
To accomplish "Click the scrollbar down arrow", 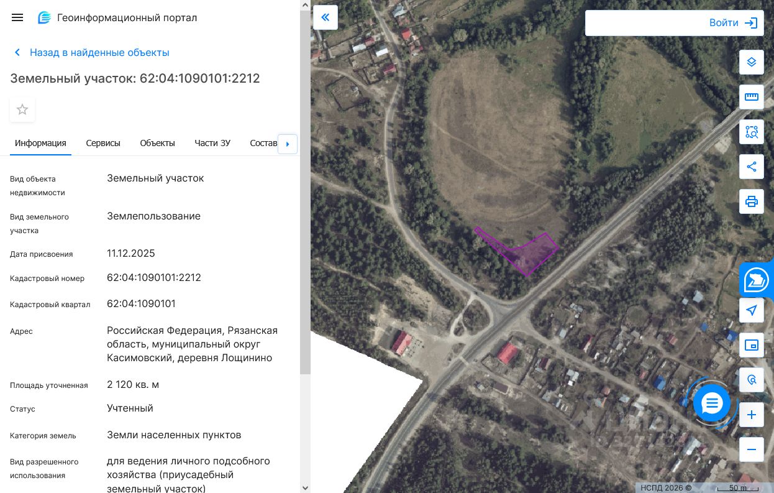I will point(305,488).
